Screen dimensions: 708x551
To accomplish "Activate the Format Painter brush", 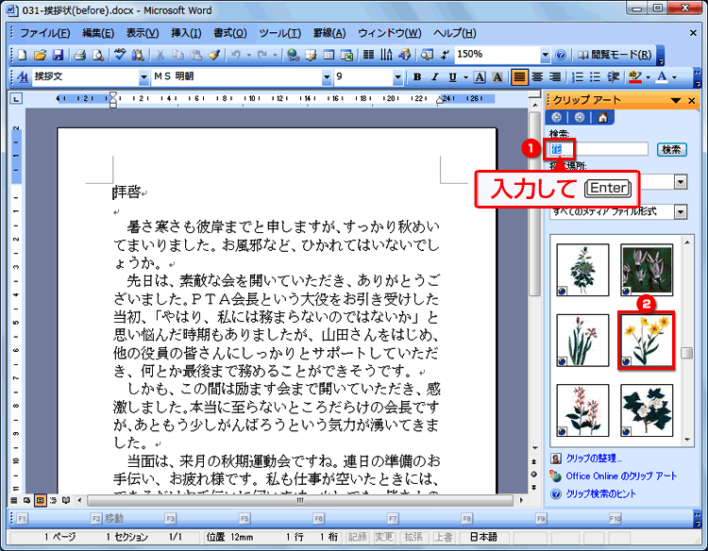I will coord(213,55).
